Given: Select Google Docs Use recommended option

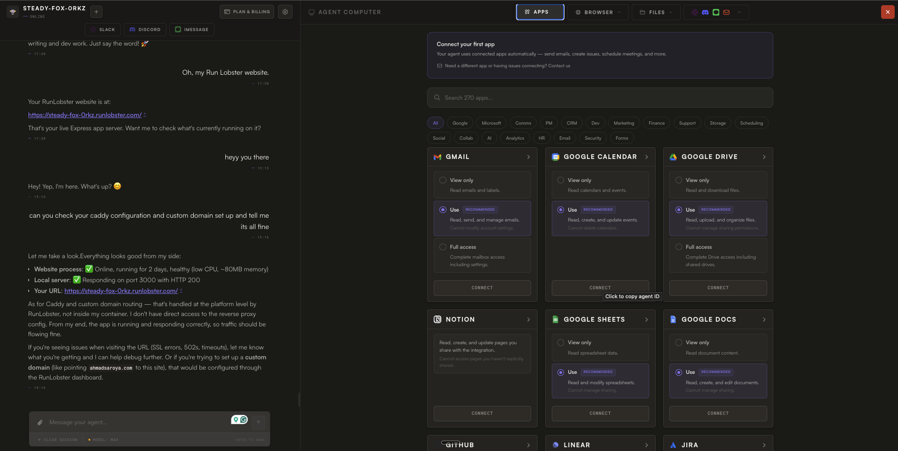Looking at the screenshot, I should [x=718, y=381].
